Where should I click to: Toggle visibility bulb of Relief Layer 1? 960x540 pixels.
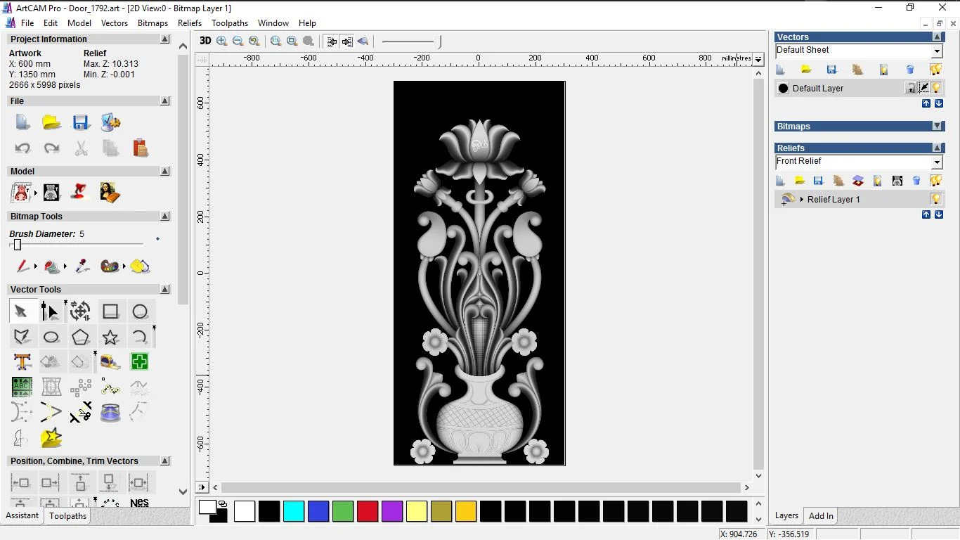pyautogui.click(x=935, y=199)
